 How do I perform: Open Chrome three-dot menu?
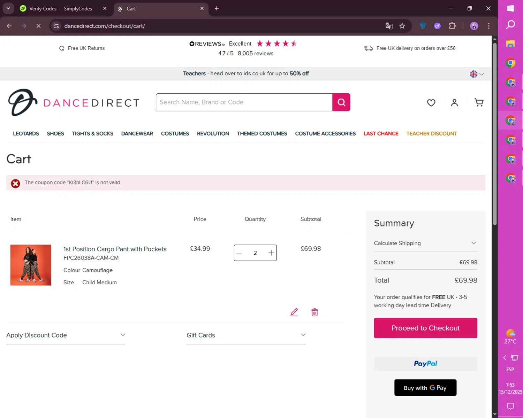click(x=488, y=26)
